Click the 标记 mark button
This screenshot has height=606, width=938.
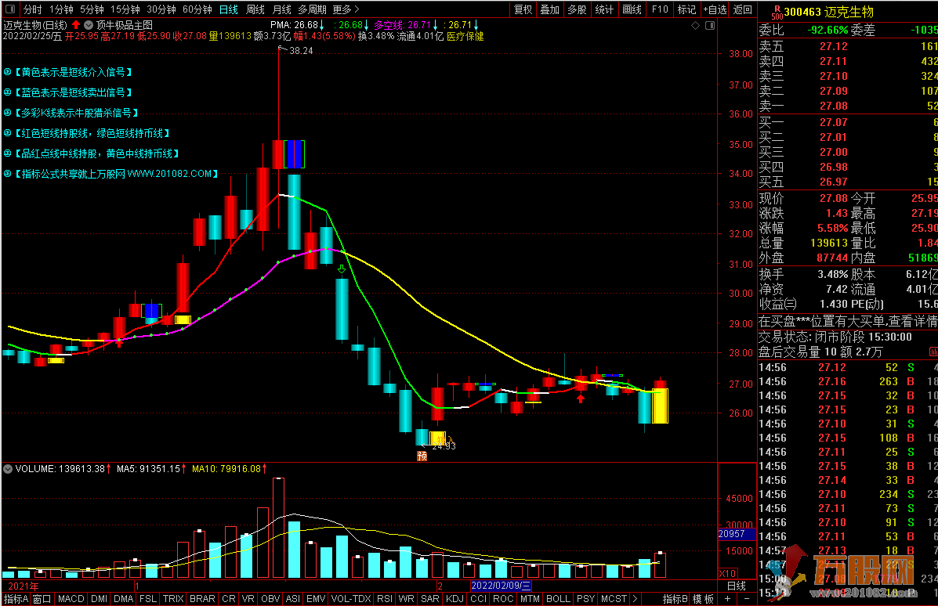(686, 9)
